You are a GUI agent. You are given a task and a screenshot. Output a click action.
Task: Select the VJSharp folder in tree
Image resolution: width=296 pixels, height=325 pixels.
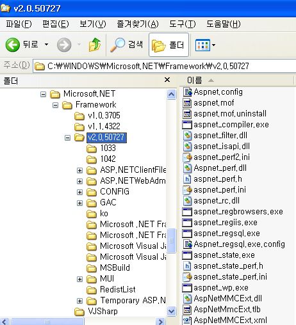click(x=96, y=312)
